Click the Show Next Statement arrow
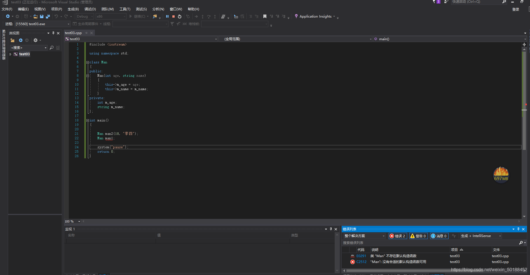 [196, 16]
